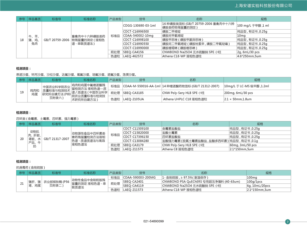Select item code CDCT-C16998100
The image size is (307, 226).
tap(136, 40)
